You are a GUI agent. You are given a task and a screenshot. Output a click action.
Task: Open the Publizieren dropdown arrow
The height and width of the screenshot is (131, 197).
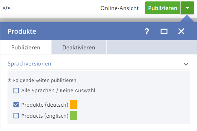tap(187, 8)
